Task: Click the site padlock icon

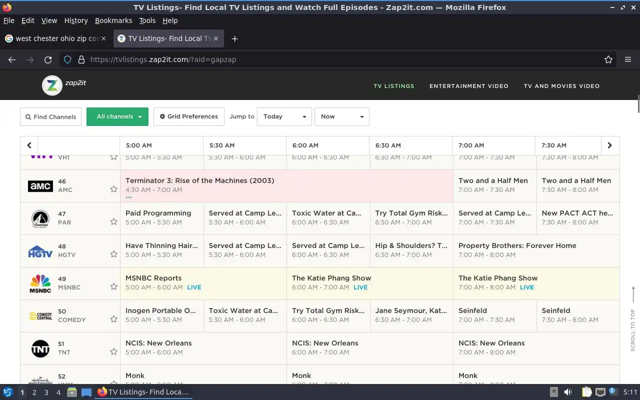Action: (x=81, y=59)
